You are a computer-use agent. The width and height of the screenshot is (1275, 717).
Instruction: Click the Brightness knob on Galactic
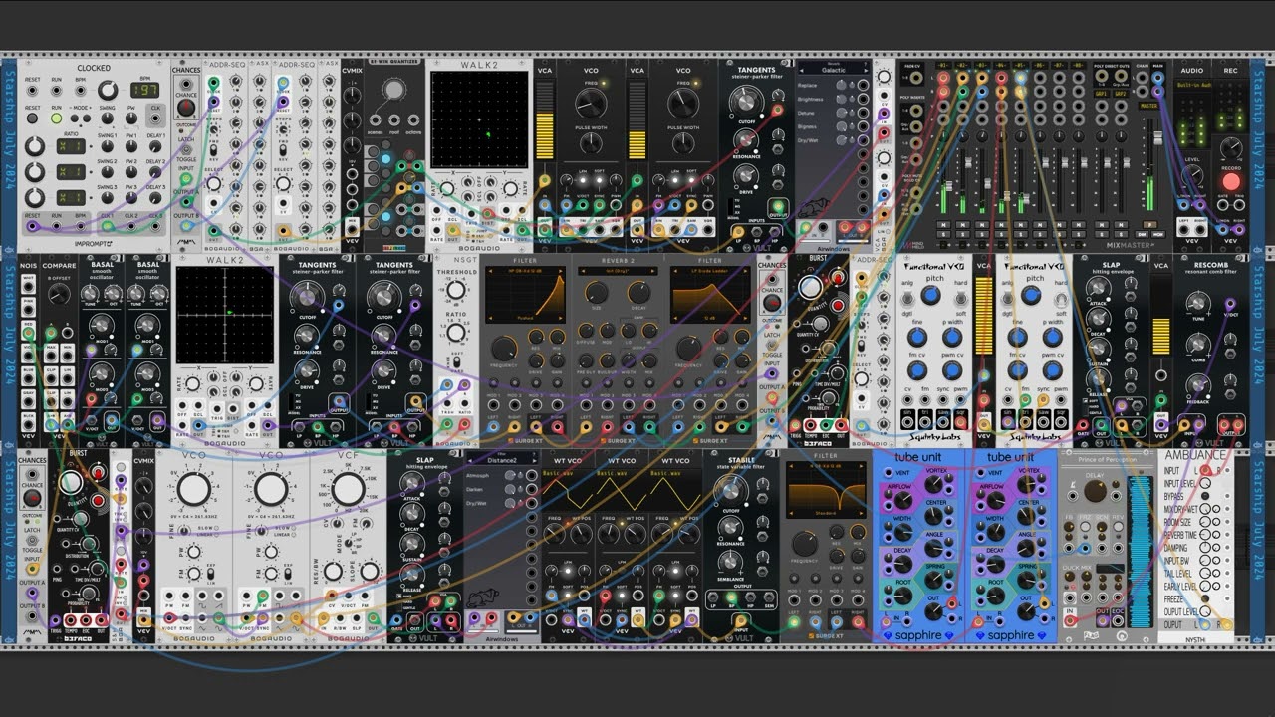point(842,100)
